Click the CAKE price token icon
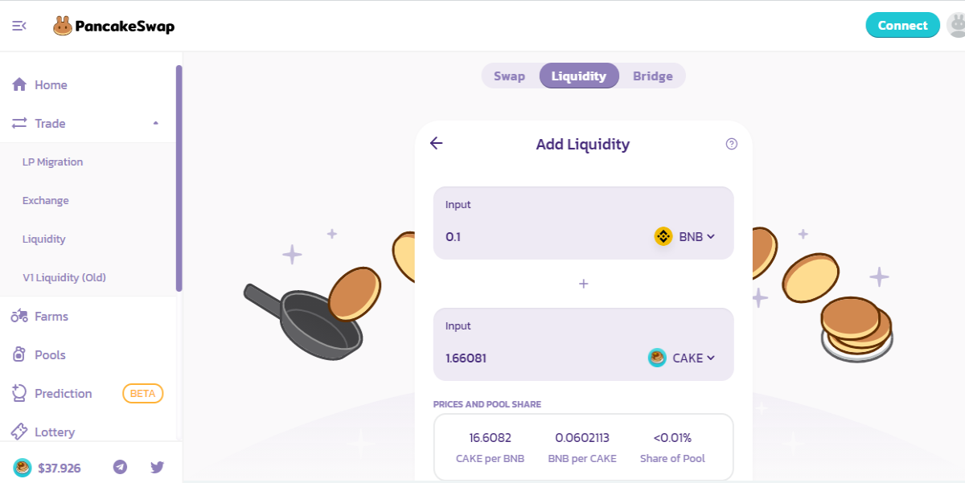 click(x=22, y=467)
